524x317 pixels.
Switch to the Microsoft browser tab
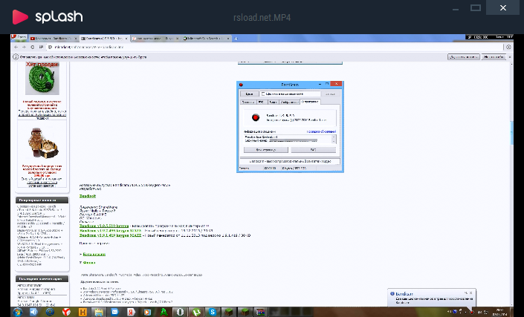(207, 39)
